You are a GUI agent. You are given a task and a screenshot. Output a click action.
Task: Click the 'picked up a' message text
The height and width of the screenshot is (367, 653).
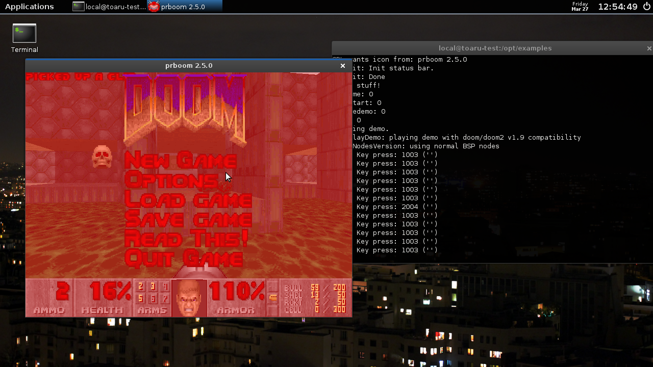coord(74,76)
